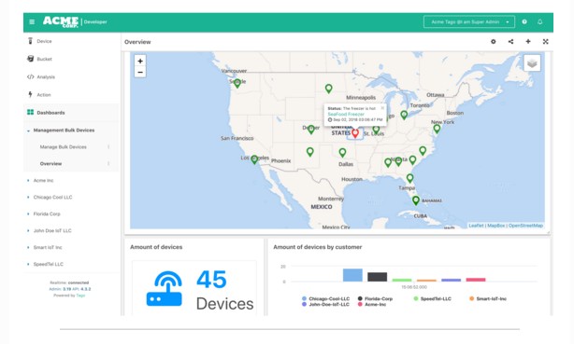Open the SeaFood Freezer link in the popup

(346, 114)
